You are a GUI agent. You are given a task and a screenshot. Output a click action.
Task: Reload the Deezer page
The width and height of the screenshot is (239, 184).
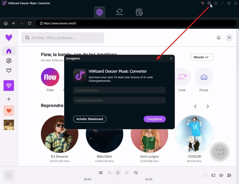click(29, 23)
